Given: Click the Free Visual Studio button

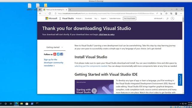Looking at the screenshot, I should coord(130,19).
